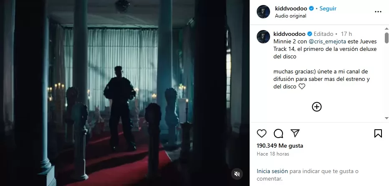Follow the account via Seguir
The image size is (389, 186).
tap(328, 8)
